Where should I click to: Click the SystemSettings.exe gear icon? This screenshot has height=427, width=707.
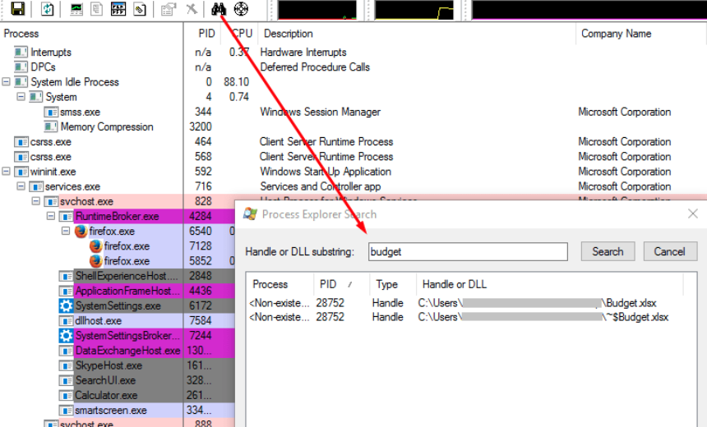tap(66, 305)
